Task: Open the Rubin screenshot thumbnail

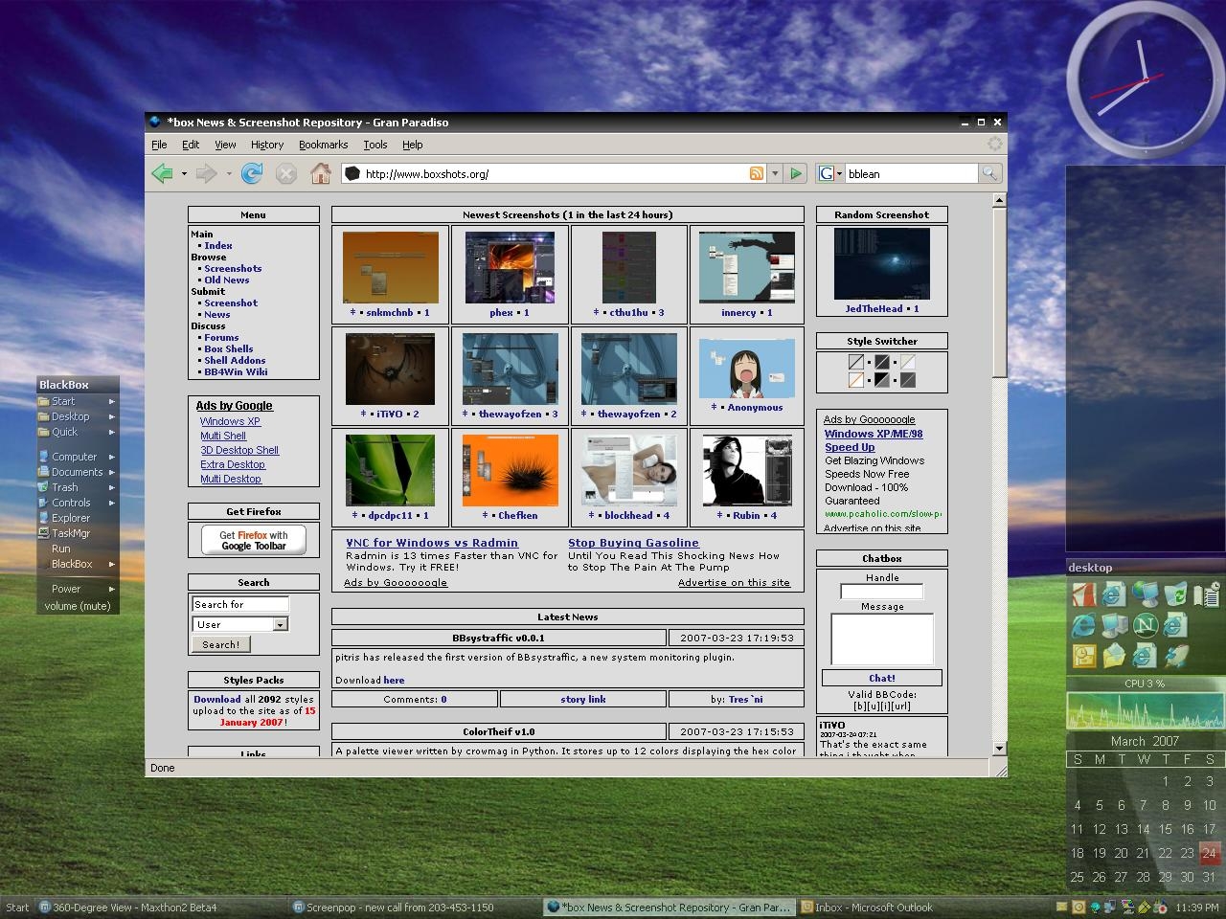Action: (x=747, y=470)
